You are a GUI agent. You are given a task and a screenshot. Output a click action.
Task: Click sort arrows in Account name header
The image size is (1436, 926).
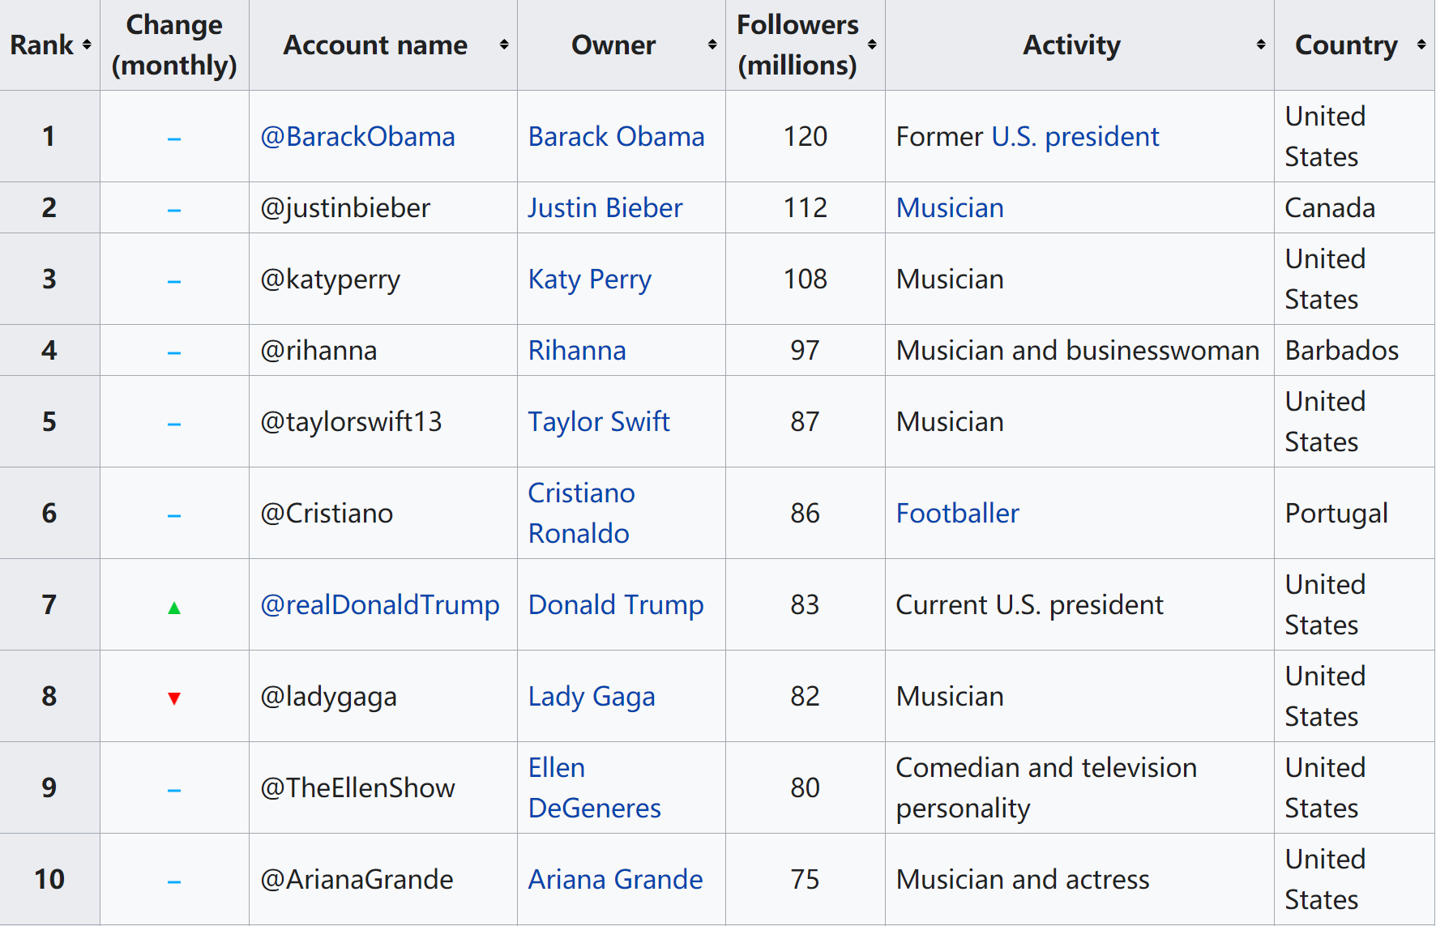(x=503, y=45)
